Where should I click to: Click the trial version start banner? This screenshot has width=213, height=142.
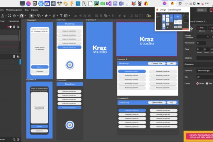pos(200,136)
